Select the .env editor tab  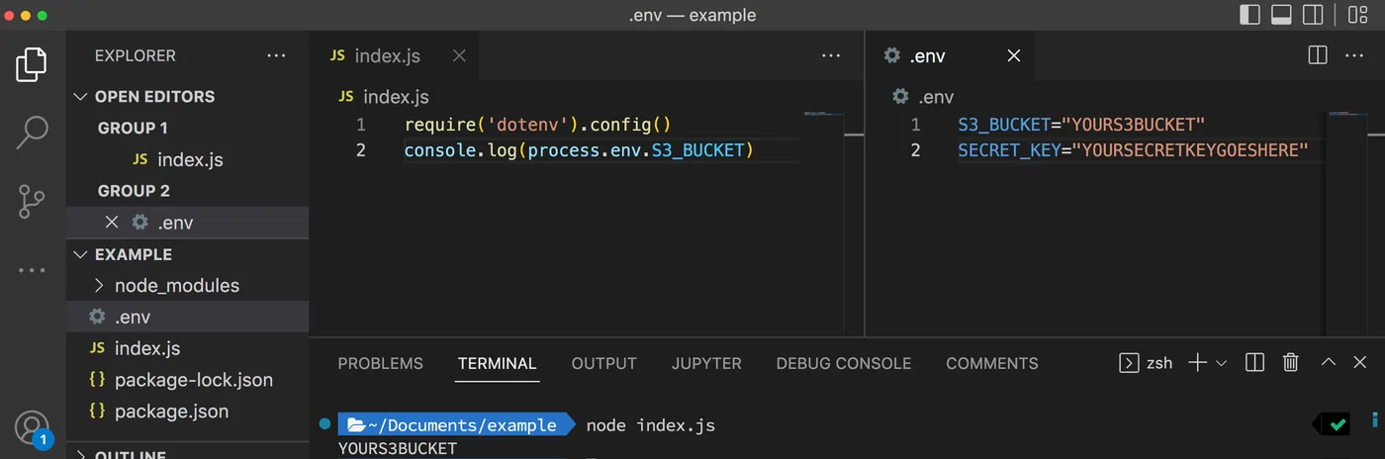949,55
